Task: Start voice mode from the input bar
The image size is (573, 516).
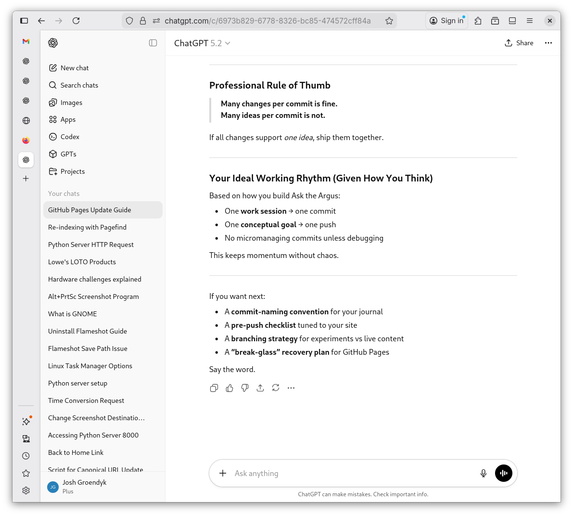Action: [503, 473]
